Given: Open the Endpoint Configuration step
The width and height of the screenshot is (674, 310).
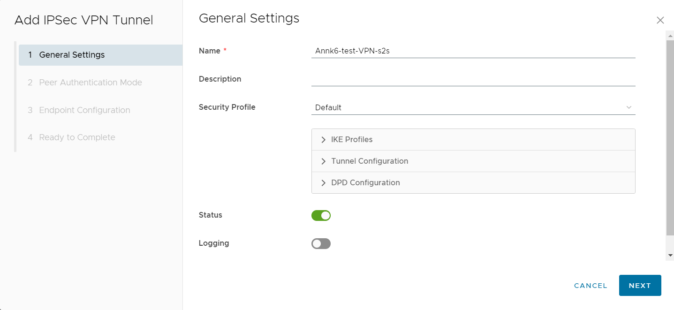Looking at the screenshot, I should [84, 110].
